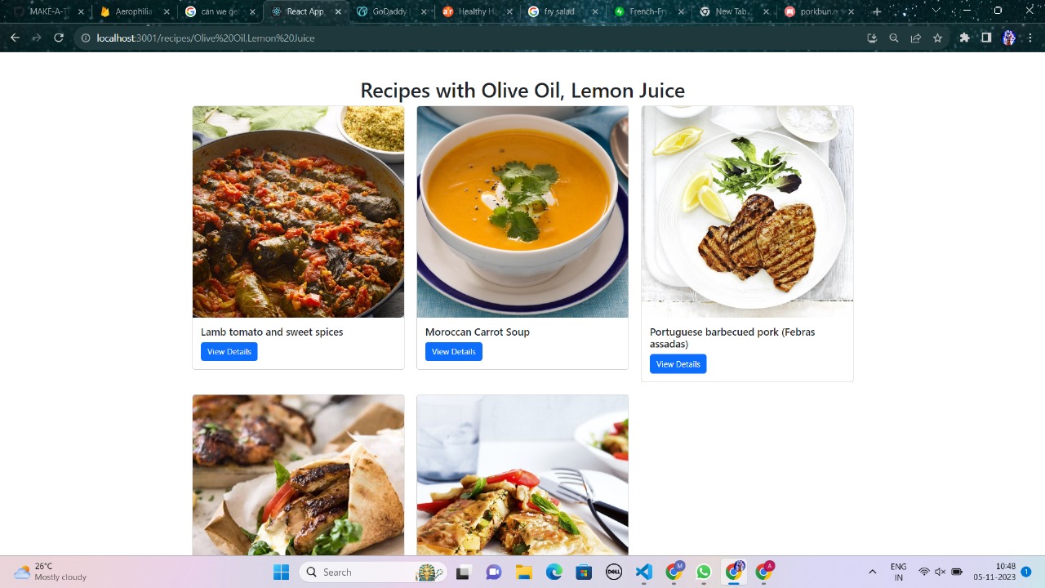Viewport: 1045px width, 588px height.
Task: Open the Wi-Fi network tray icon
Action: click(924, 572)
